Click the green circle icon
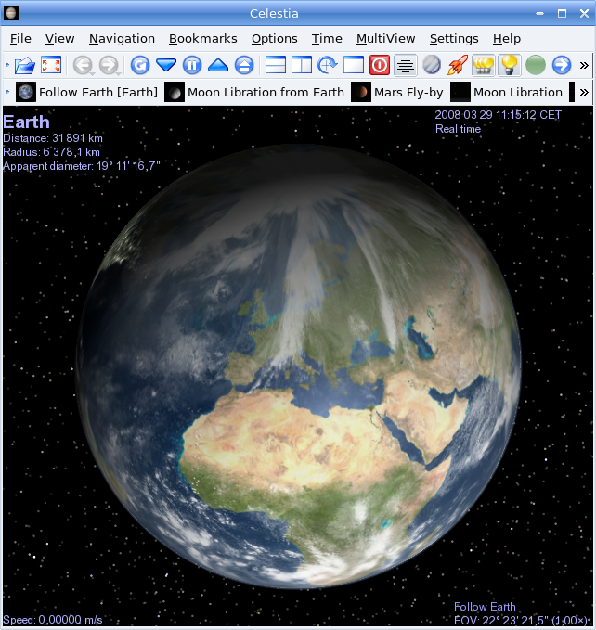 pyautogui.click(x=536, y=65)
